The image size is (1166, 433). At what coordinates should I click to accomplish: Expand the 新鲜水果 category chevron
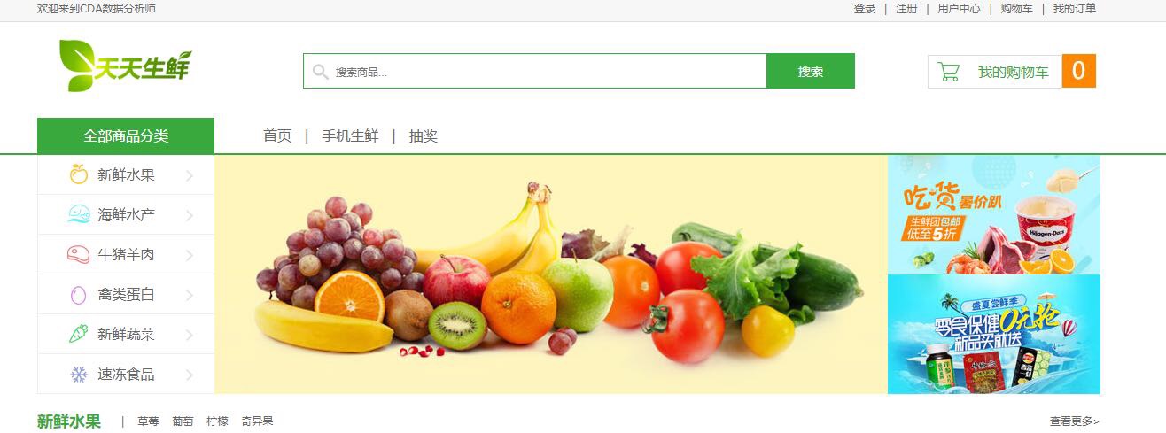coord(190,175)
